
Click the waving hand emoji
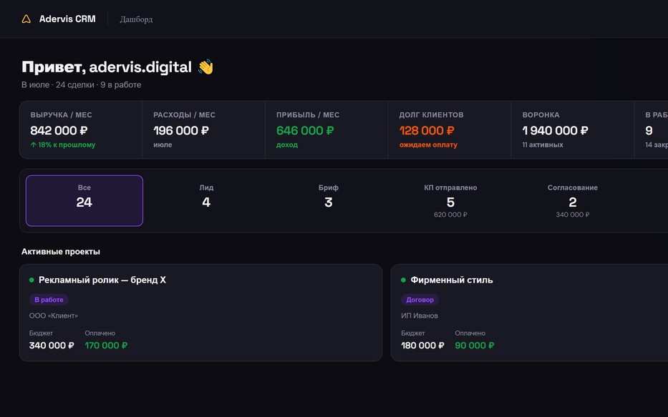click(x=205, y=67)
